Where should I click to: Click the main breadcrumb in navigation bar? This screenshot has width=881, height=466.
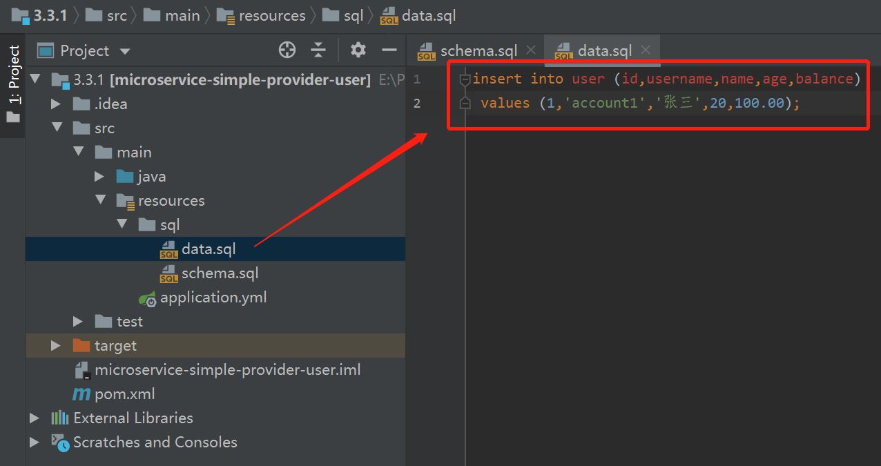point(182,16)
